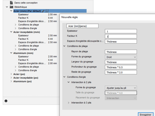Collapse the Intersection à 2 plis section
155x116 pixels.
(x=68, y=82)
